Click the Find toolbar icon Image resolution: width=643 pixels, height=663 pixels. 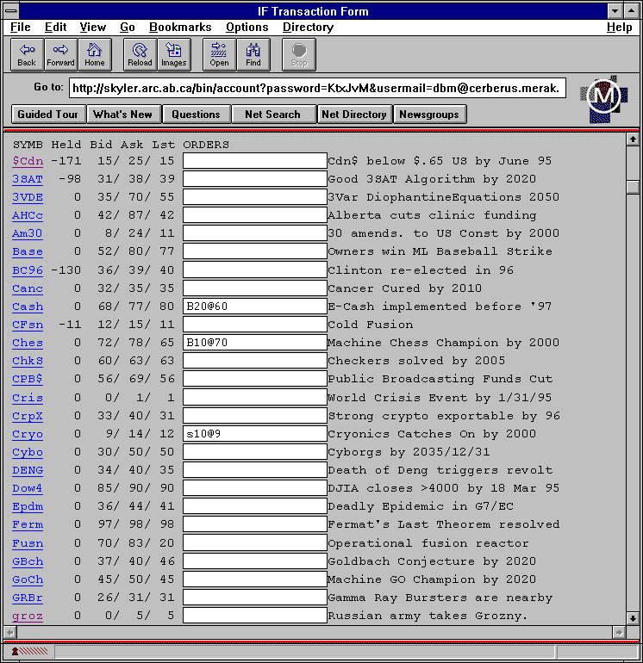point(253,54)
